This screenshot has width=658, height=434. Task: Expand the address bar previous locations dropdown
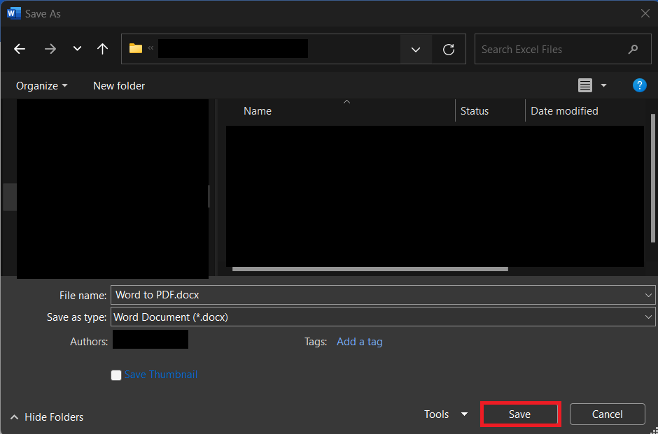pyautogui.click(x=416, y=50)
